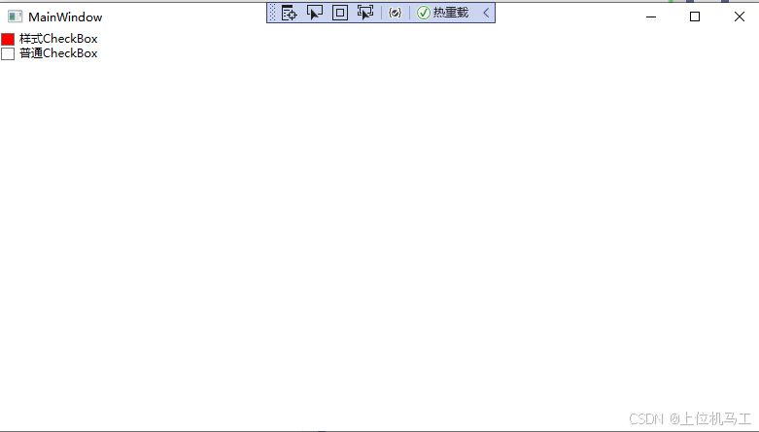
Task: Grab the dotted debug toolbar handle
Action: coord(272,13)
